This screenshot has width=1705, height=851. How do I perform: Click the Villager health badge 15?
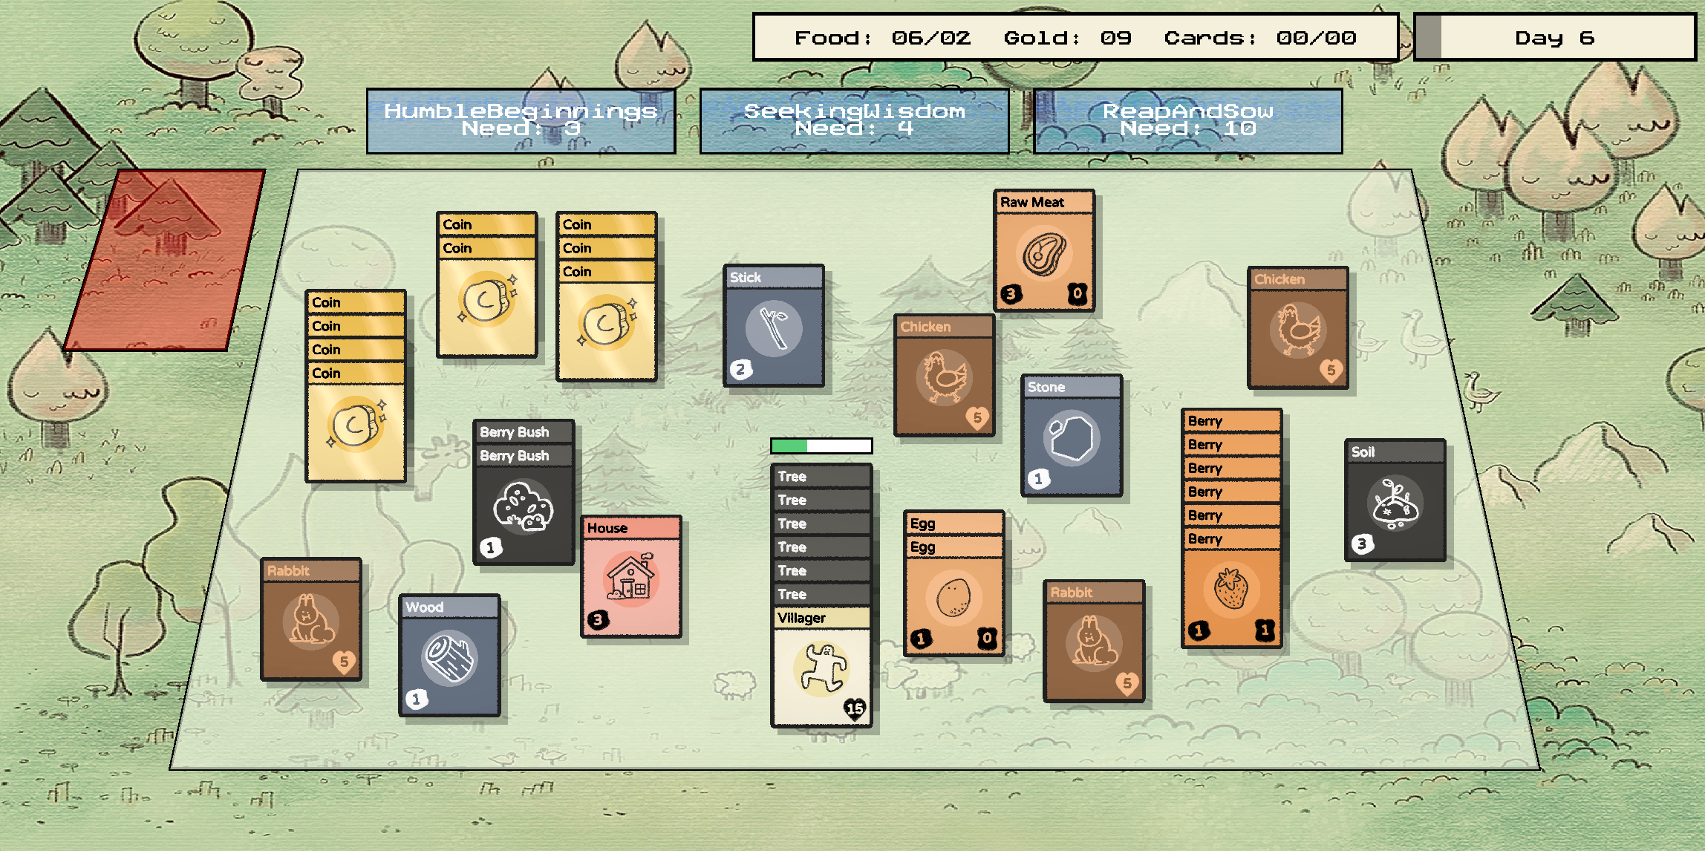855,708
